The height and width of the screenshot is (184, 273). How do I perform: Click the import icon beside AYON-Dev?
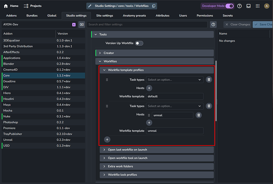point(82,25)
